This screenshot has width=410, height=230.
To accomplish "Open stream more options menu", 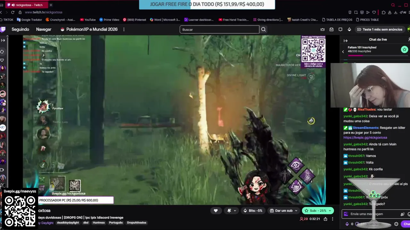I will point(332,219).
